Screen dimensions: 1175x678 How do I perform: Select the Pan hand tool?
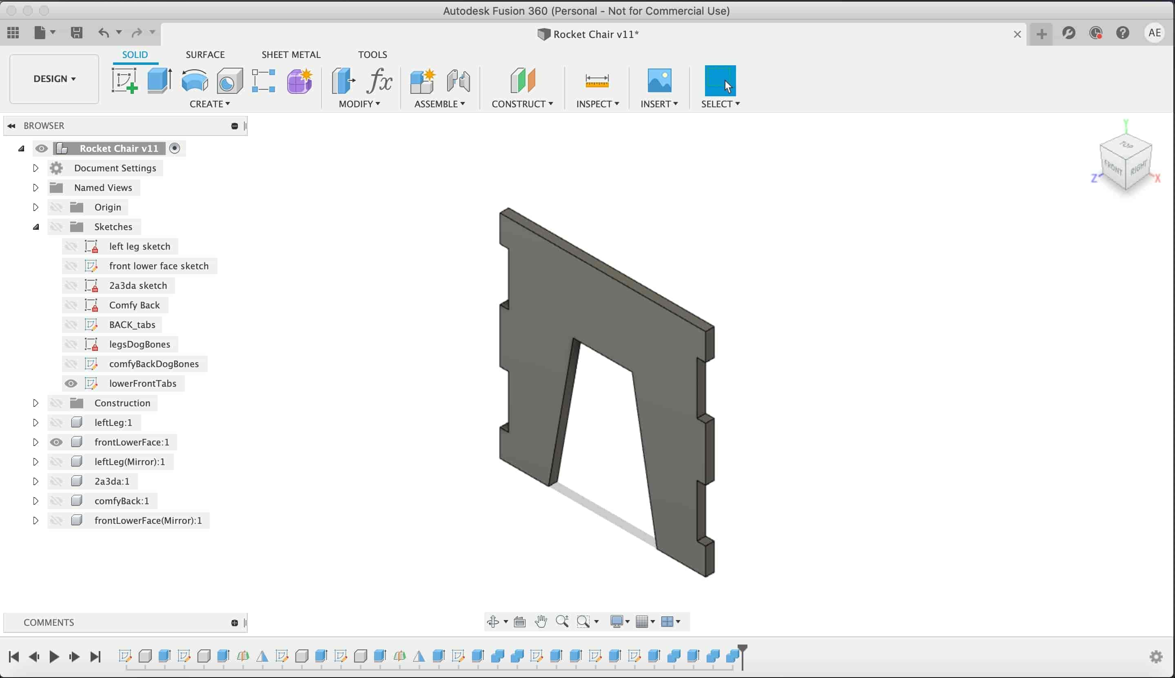coord(541,621)
